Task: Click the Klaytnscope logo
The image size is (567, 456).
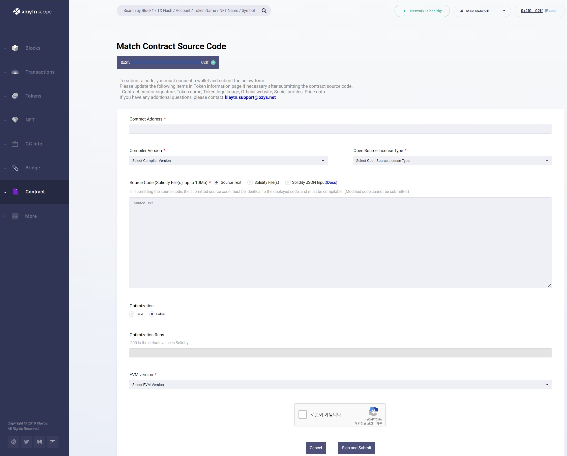Action: coord(32,11)
